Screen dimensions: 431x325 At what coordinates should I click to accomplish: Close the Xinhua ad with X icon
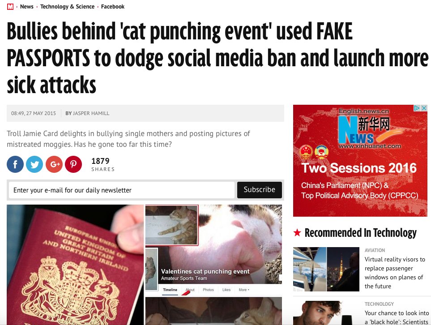pos(424,108)
